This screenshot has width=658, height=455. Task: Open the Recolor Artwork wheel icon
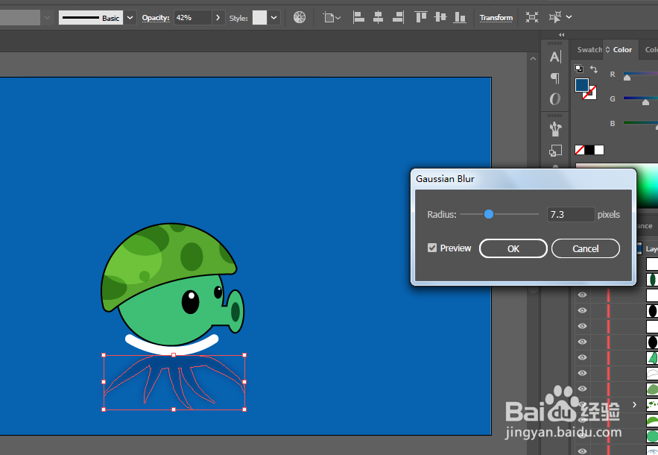point(300,17)
